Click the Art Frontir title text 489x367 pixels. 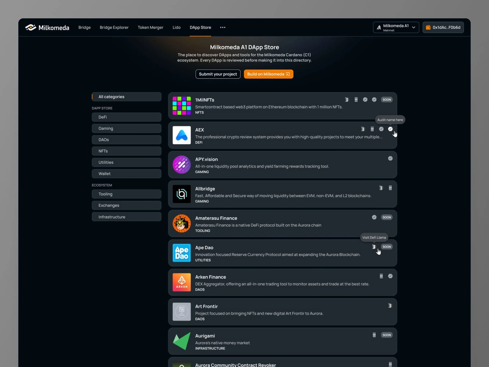[x=207, y=306]
